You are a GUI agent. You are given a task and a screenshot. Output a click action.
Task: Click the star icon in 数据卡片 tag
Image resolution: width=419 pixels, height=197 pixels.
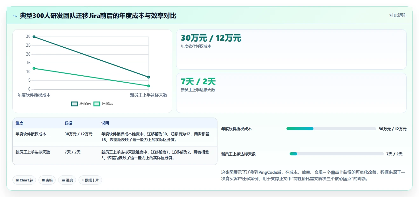pyautogui.click(x=83, y=180)
